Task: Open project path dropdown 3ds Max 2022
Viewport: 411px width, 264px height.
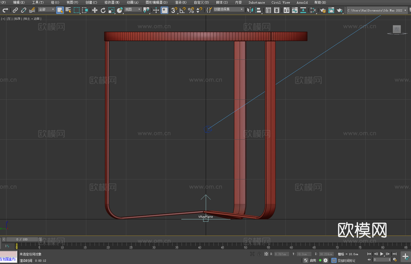Action: tap(377, 10)
